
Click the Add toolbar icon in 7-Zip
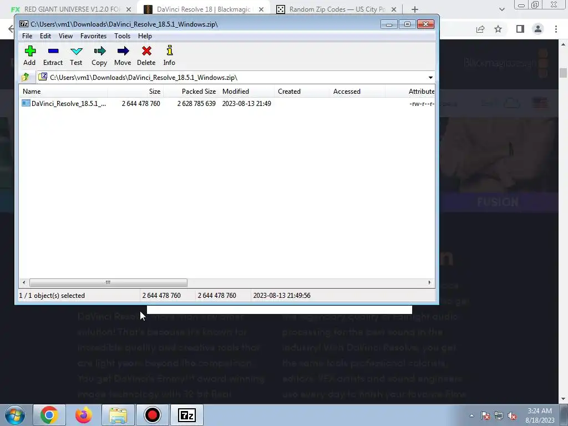tap(30, 55)
